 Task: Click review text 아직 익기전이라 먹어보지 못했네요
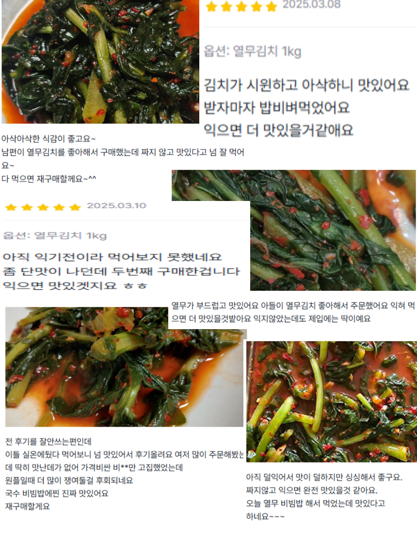[112, 257]
